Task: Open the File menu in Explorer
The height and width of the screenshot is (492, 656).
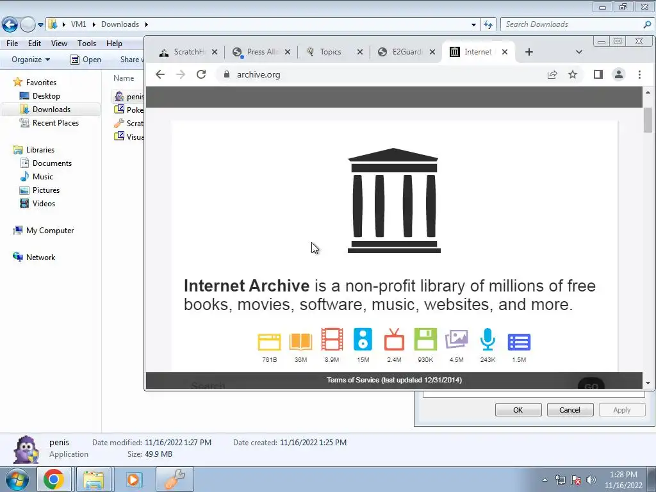Action: [12, 43]
